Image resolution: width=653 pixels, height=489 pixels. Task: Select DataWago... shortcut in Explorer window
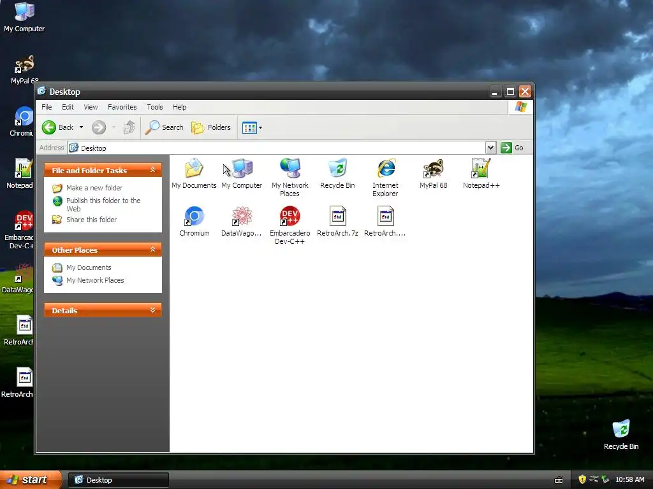[242, 216]
